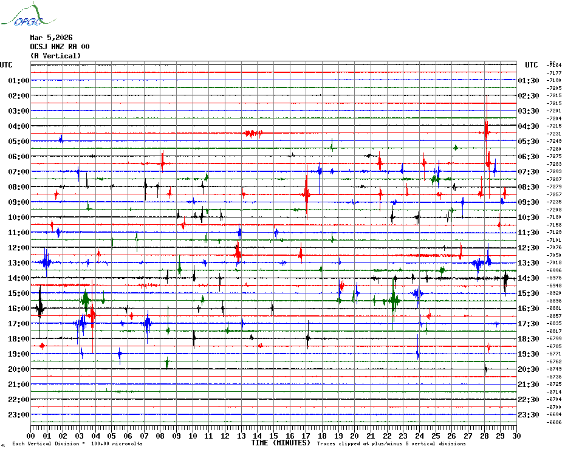565x452 pixels.
Task: Click the OCSJ HNZ RA 00 station label
Action: [x=60, y=47]
